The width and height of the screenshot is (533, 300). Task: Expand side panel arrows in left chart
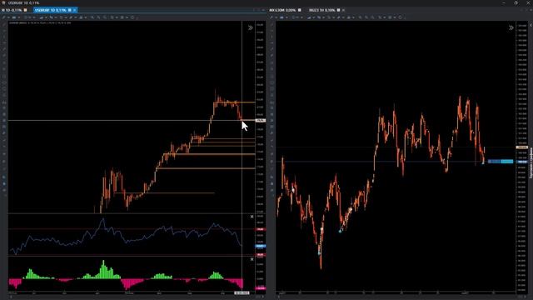tap(251, 27)
